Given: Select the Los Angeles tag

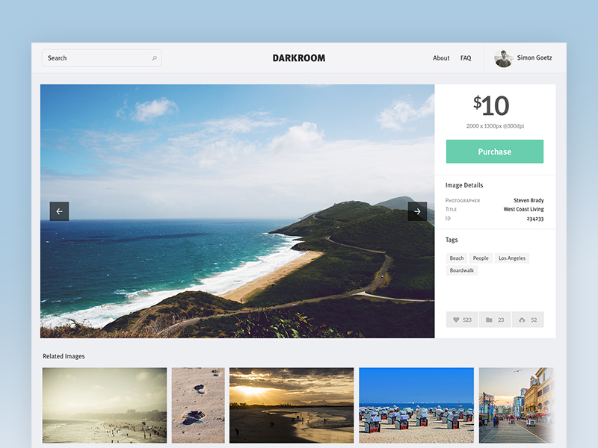Looking at the screenshot, I should point(512,258).
